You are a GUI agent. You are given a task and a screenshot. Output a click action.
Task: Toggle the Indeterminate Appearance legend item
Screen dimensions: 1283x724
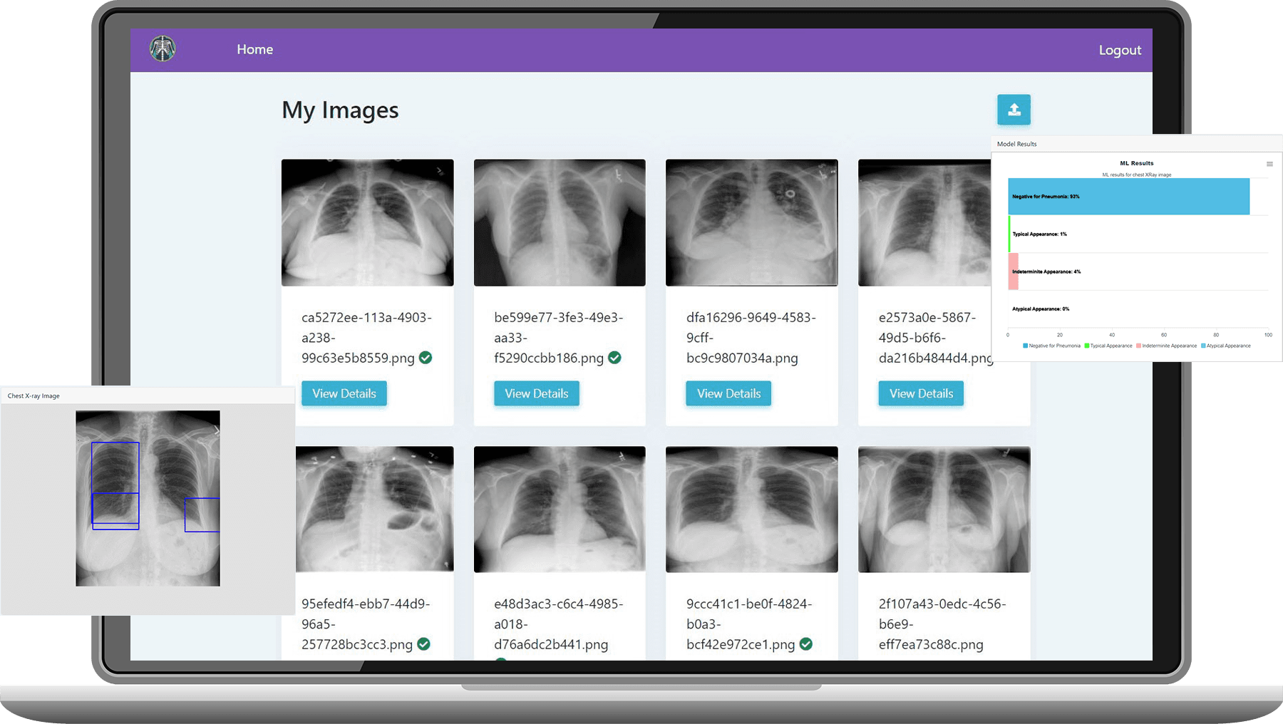pos(1167,346)
